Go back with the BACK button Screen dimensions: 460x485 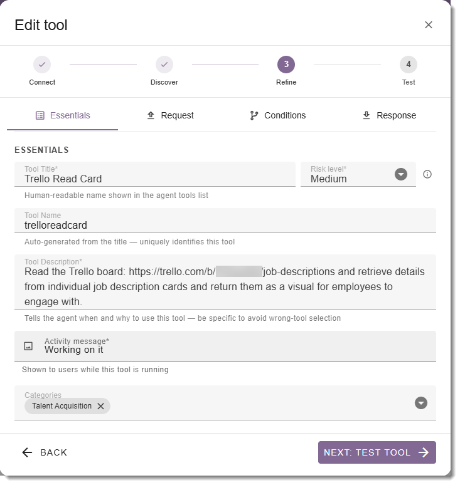(45, 452)
